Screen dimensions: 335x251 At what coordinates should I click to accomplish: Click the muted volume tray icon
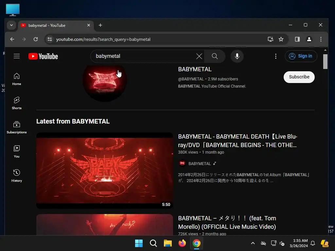tap(282, 243)
